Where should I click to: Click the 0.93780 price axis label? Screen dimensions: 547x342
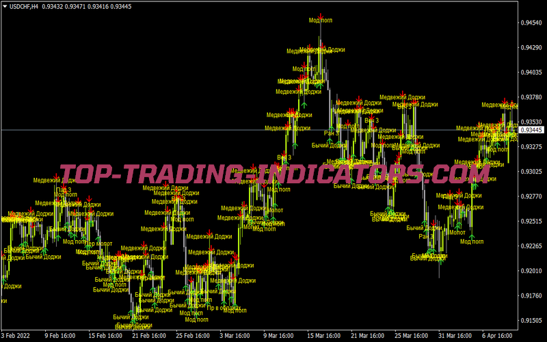(x=531, y=97)
